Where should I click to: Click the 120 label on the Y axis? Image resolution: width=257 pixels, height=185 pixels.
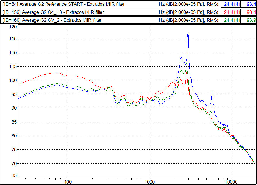coord(13,27)
